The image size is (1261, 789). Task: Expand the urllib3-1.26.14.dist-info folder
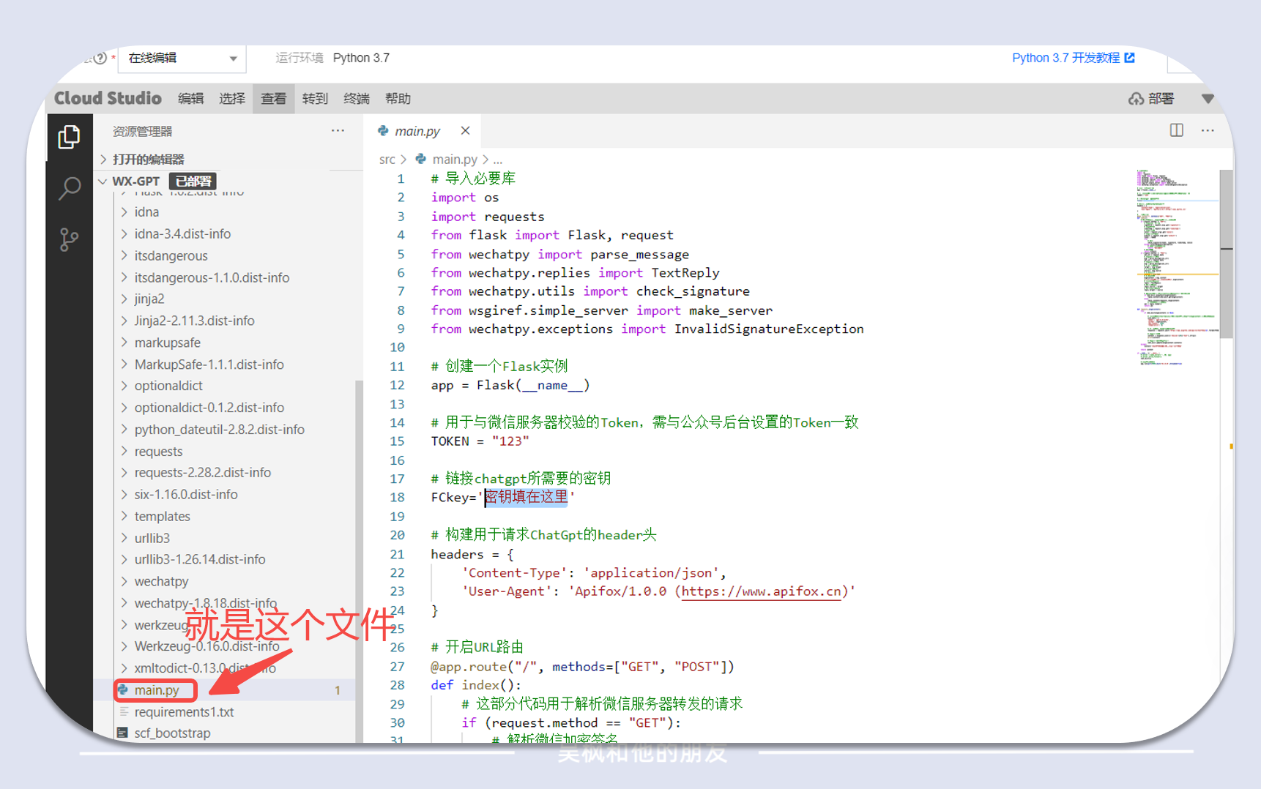point(199,559)
